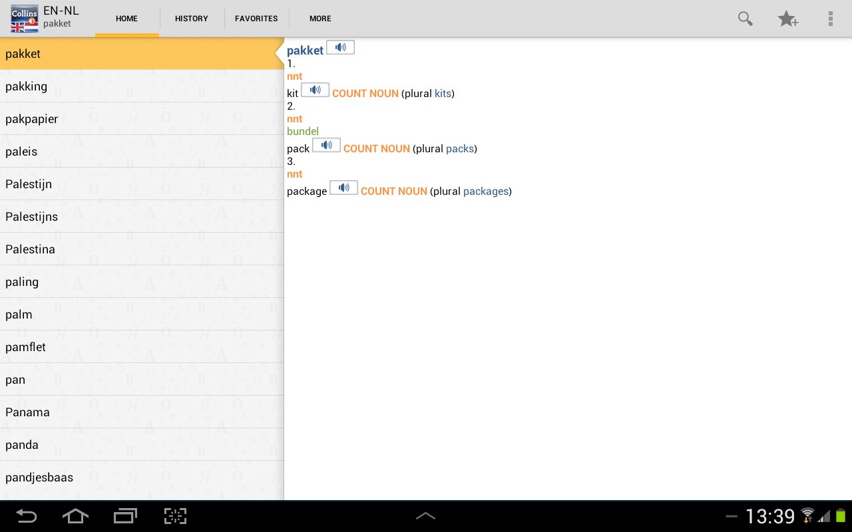This screenshot has height=532, width=852.
Task: Tap the translation word pack
Action: click(298, 149)
